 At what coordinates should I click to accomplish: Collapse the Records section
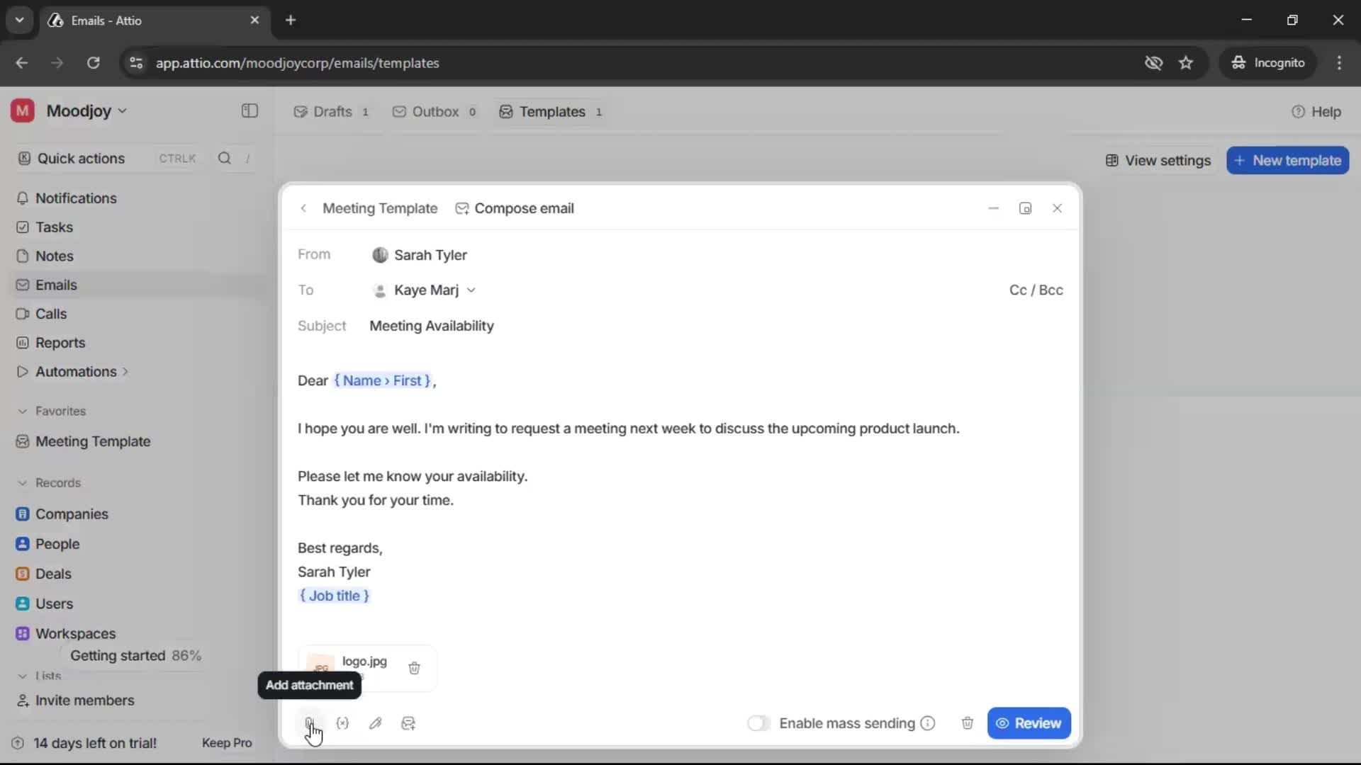pyautogui.click(x=23, y=482)
